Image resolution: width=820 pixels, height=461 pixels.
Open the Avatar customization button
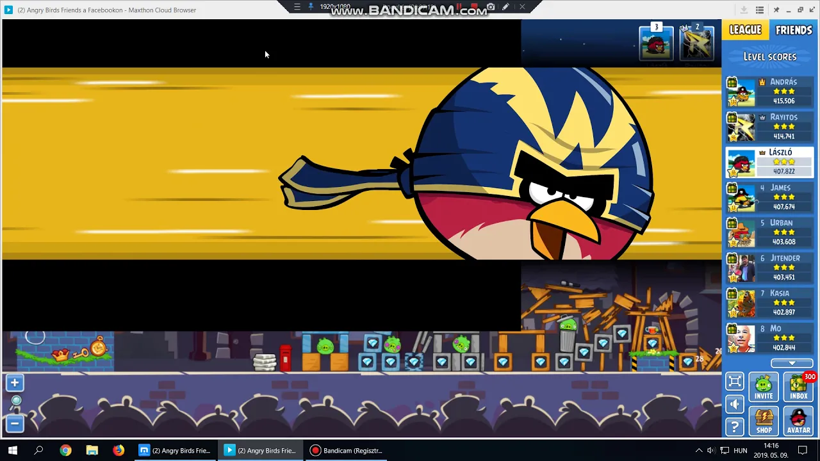(798, 421)
